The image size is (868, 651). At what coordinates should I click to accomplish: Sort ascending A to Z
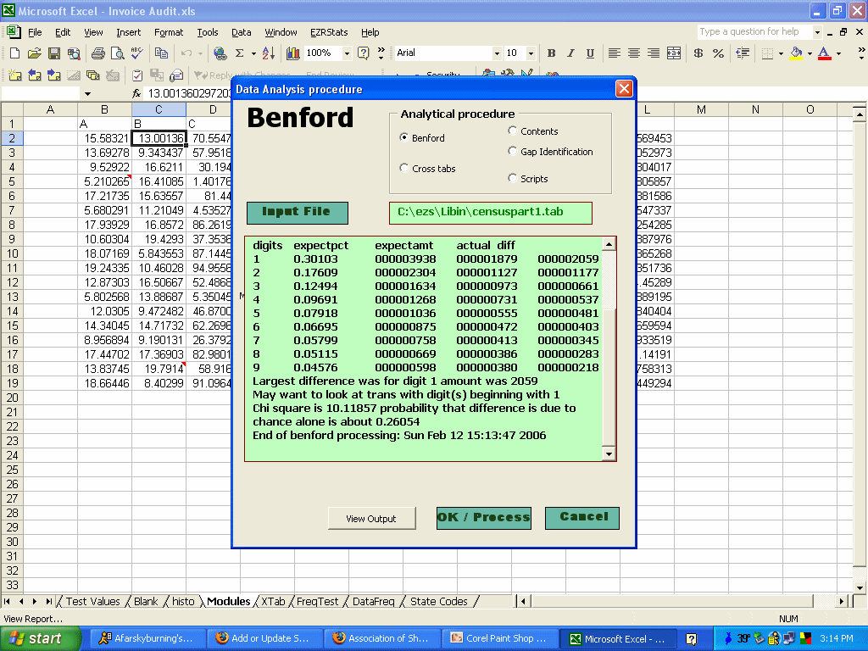tap(269, 53)
